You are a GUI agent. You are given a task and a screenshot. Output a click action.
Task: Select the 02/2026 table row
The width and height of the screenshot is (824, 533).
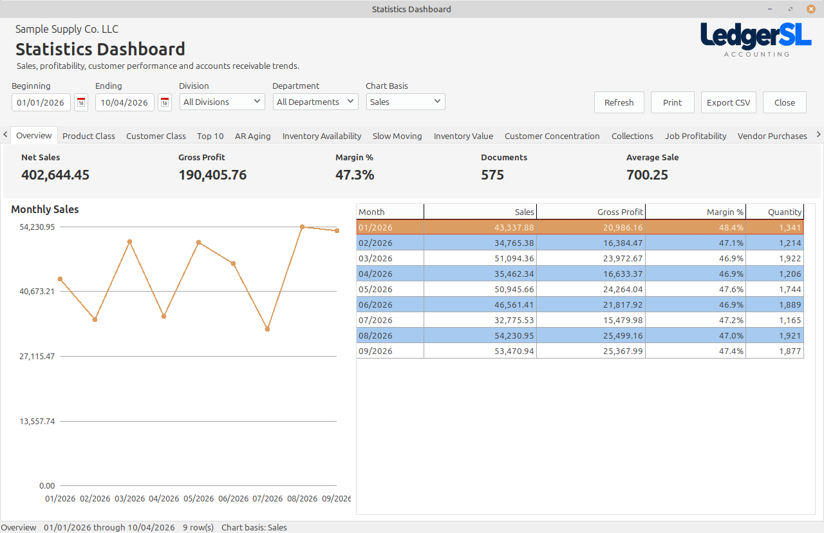(x=580, y=243)
